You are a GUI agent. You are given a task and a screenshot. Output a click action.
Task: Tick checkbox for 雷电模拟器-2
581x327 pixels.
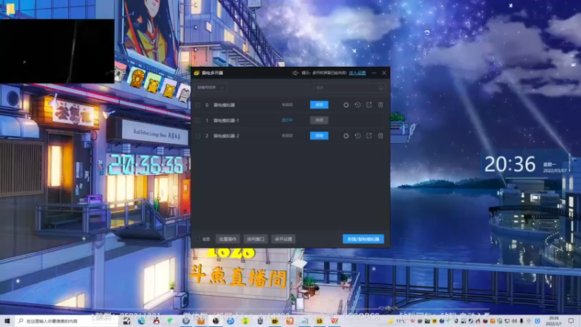coord(198,136)
